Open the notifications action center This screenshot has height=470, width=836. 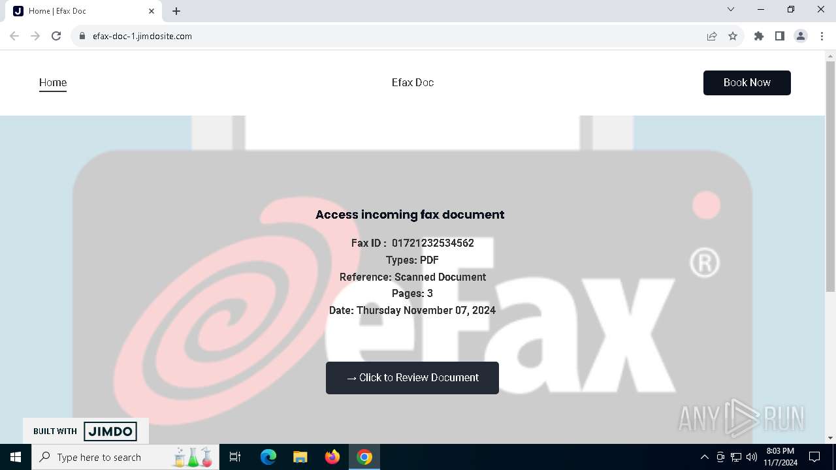tap(814, 457)
